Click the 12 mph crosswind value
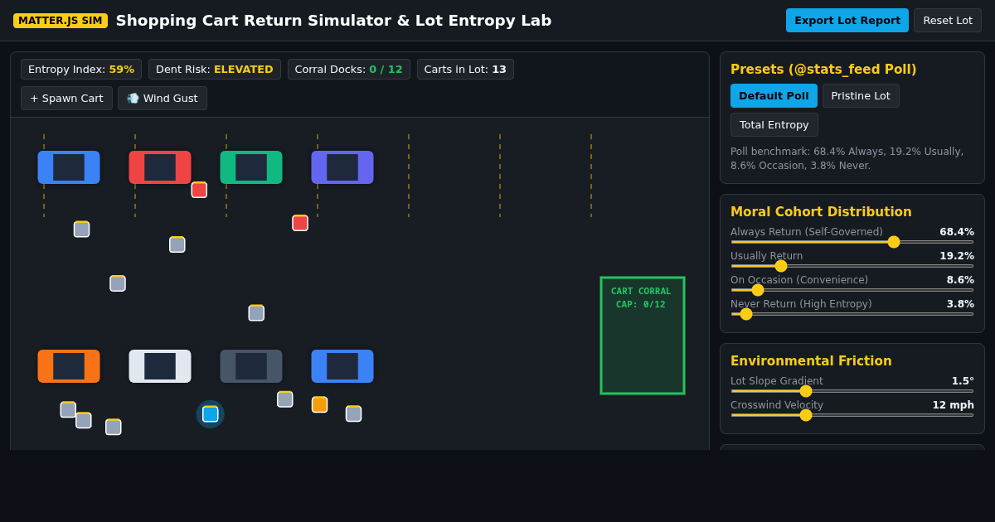995x522 pixels. (x=953, y=405)
